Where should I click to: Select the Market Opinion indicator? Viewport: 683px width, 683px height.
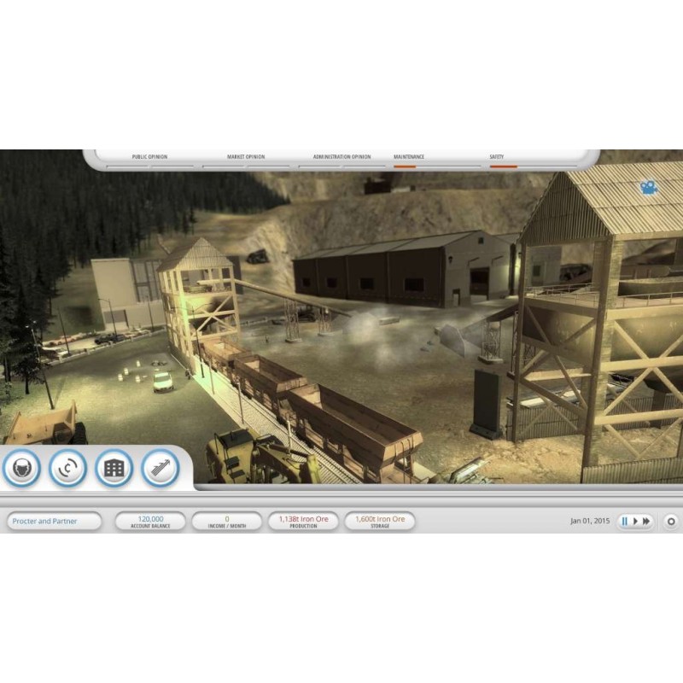click(x=246, y=160)
